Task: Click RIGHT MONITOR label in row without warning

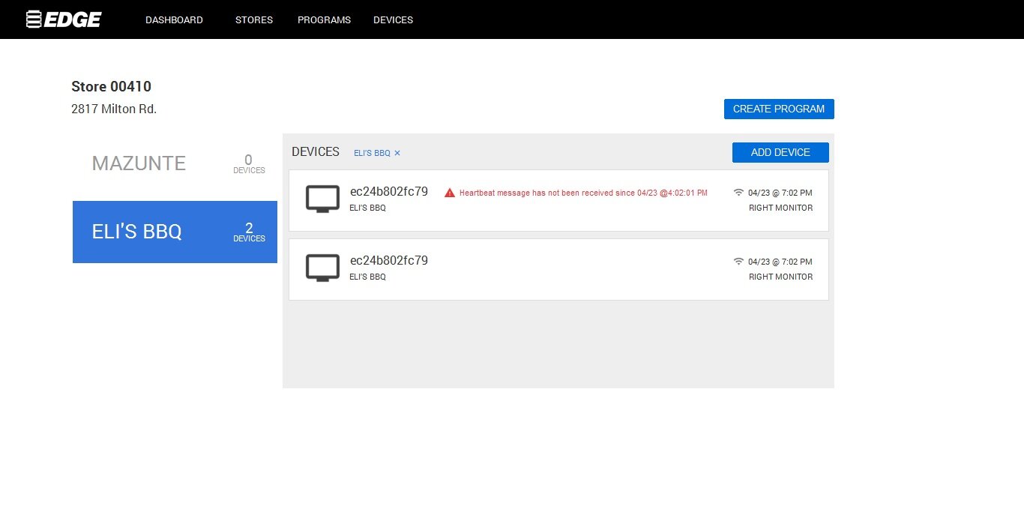Action: pyautogui.click(x=780, y=277)
